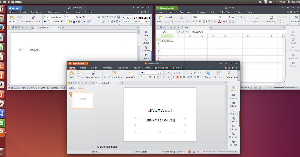Open Colorize in Presentation sidebar
This screenshot has height=157, width=300.
click(233, 104)
